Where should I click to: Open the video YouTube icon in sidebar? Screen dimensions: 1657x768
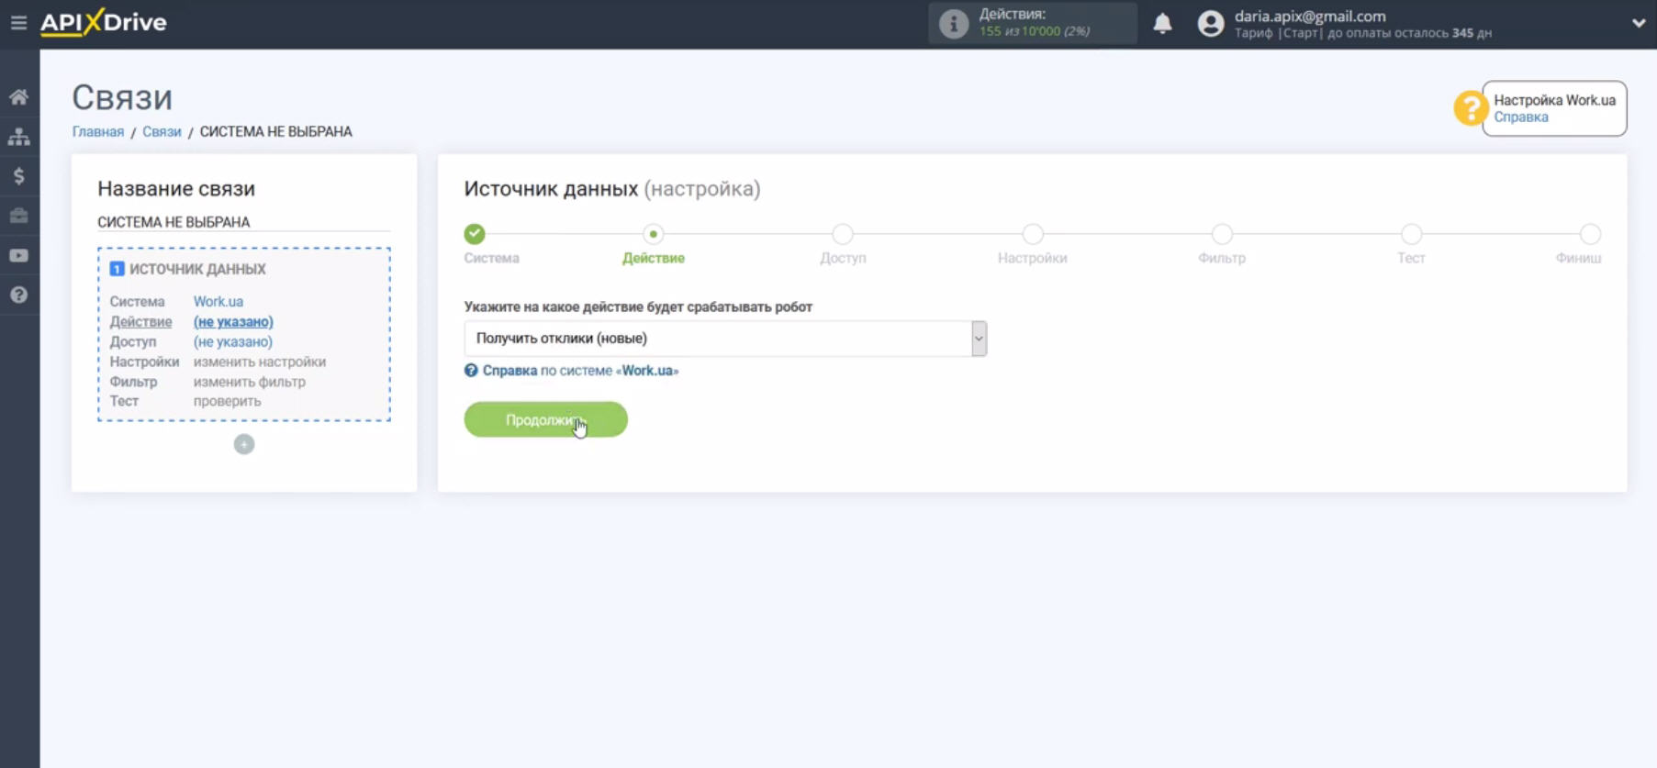[18, 255]
